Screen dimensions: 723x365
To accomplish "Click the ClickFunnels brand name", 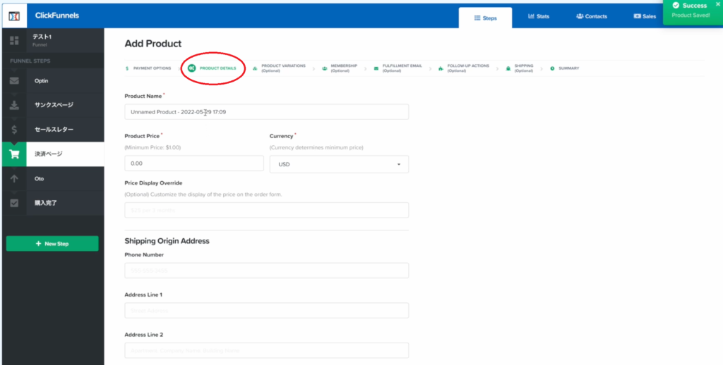I will click(x=56, y=16).
